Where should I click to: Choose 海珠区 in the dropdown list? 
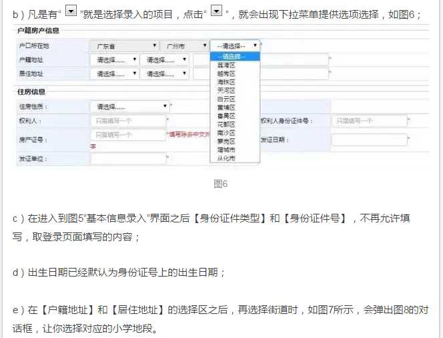(227, 81)
